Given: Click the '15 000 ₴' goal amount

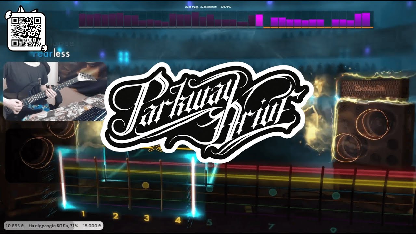Looking at the screenshot, I should coord(92,225).
